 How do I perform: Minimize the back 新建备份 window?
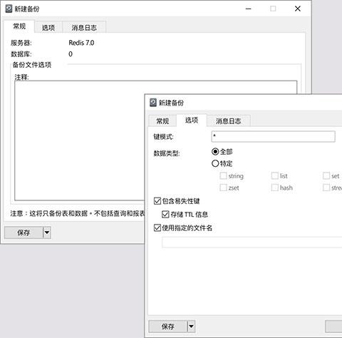click(x=249, y=9)
